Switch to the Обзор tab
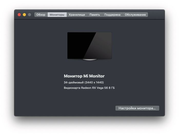Screen dimensions: 179x135 click(x=41, y=15)
